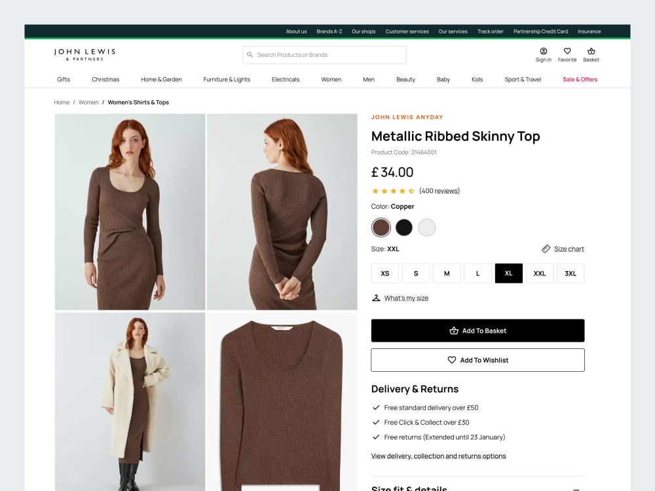
Task: Open Customer services link
Action: coord(407,31)
